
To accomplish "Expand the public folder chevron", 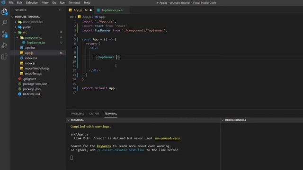I will [16, 27].
